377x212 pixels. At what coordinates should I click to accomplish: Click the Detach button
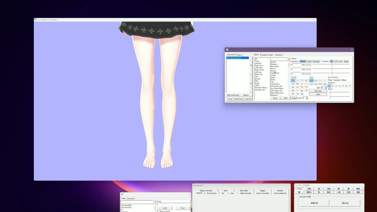point(246,95)
